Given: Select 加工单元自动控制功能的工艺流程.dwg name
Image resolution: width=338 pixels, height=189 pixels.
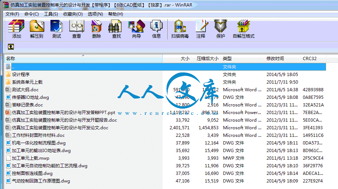Looking at the screenshot, I should (x=50, y=166).
